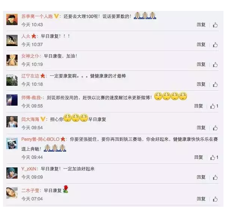Open 辽宁左边 username link
225x209 pixels.
[30, 76]
